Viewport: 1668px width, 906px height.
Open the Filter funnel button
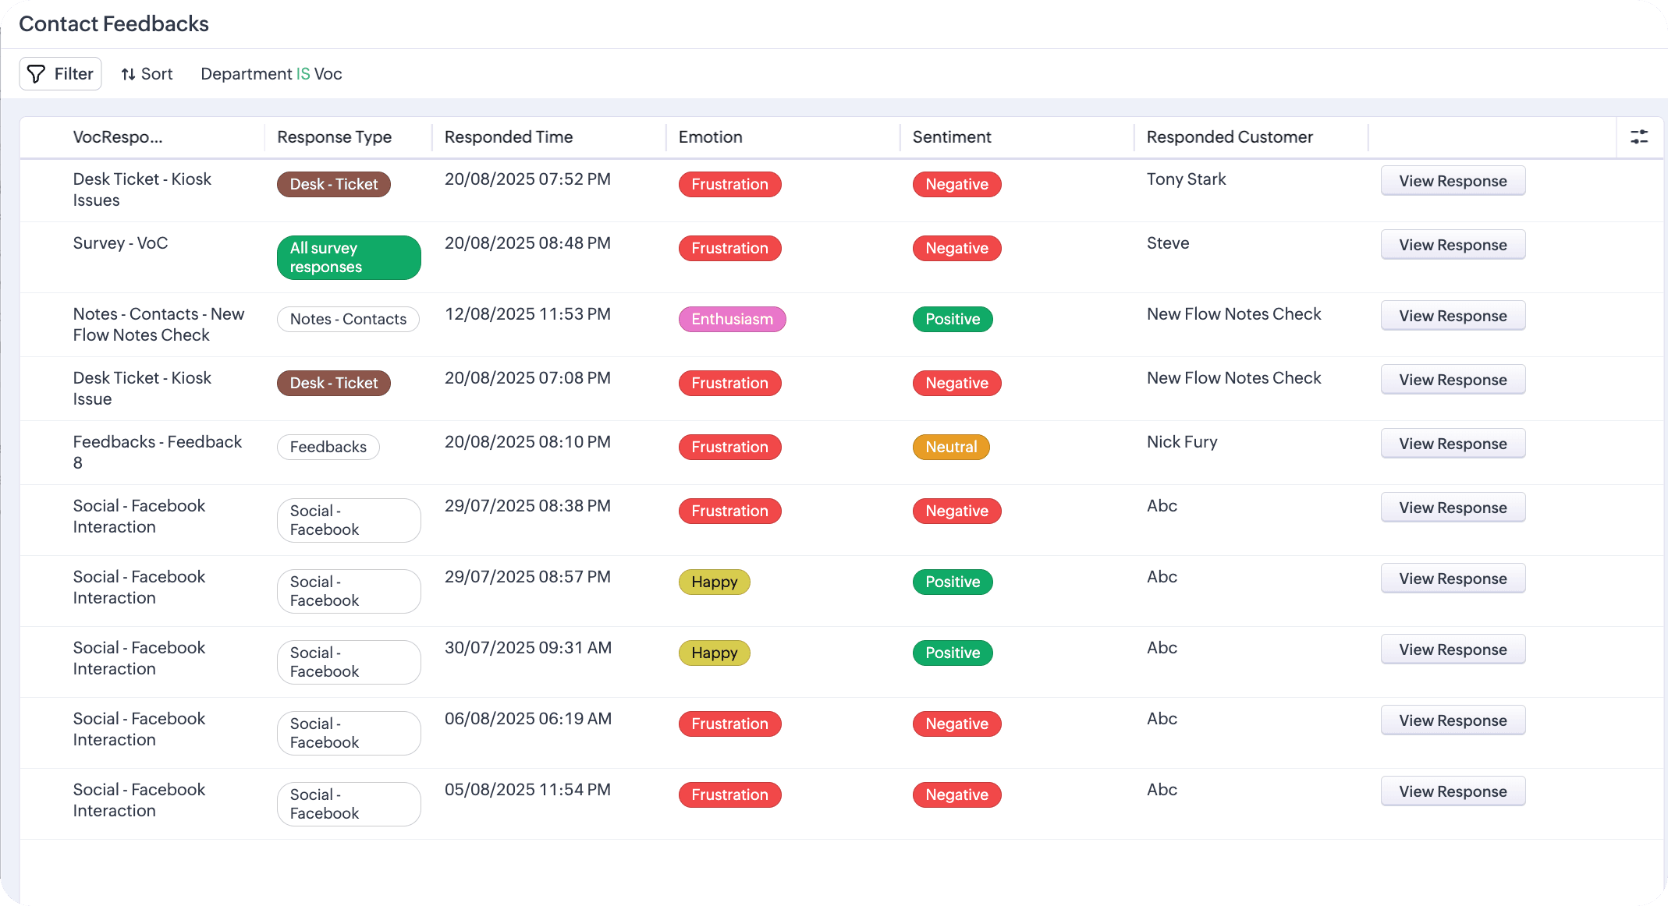[x=60, y=74]
